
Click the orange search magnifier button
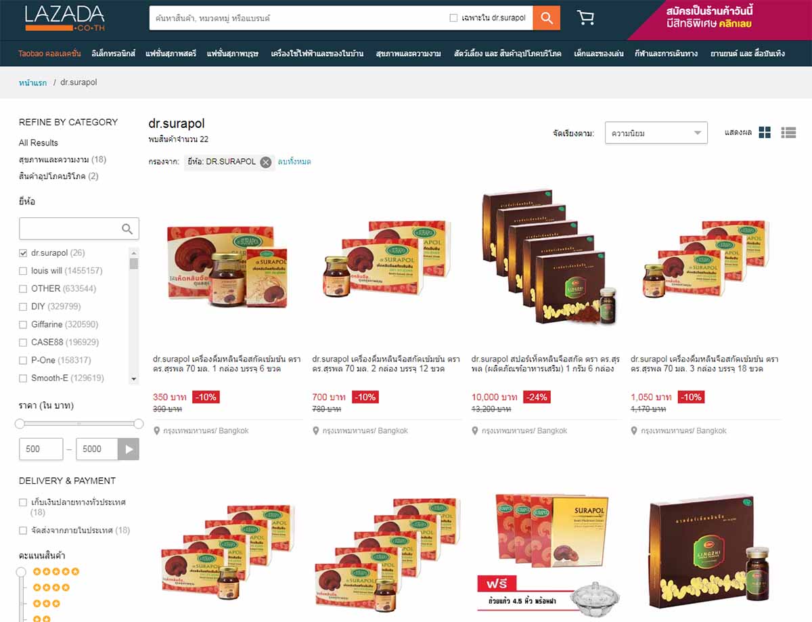[546, 18]
